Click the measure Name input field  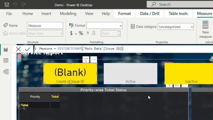[45, 25]
